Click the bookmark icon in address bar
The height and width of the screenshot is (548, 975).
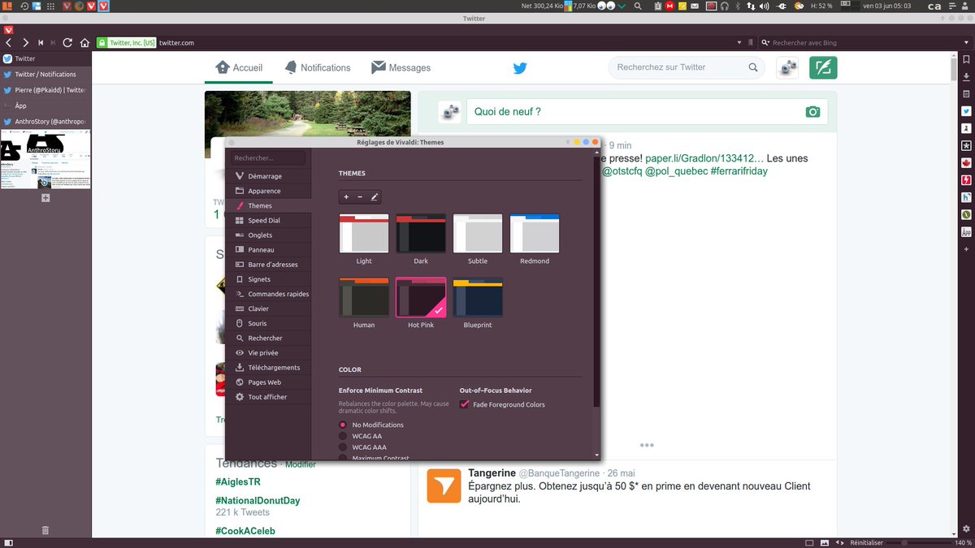(x=752, y=42)
